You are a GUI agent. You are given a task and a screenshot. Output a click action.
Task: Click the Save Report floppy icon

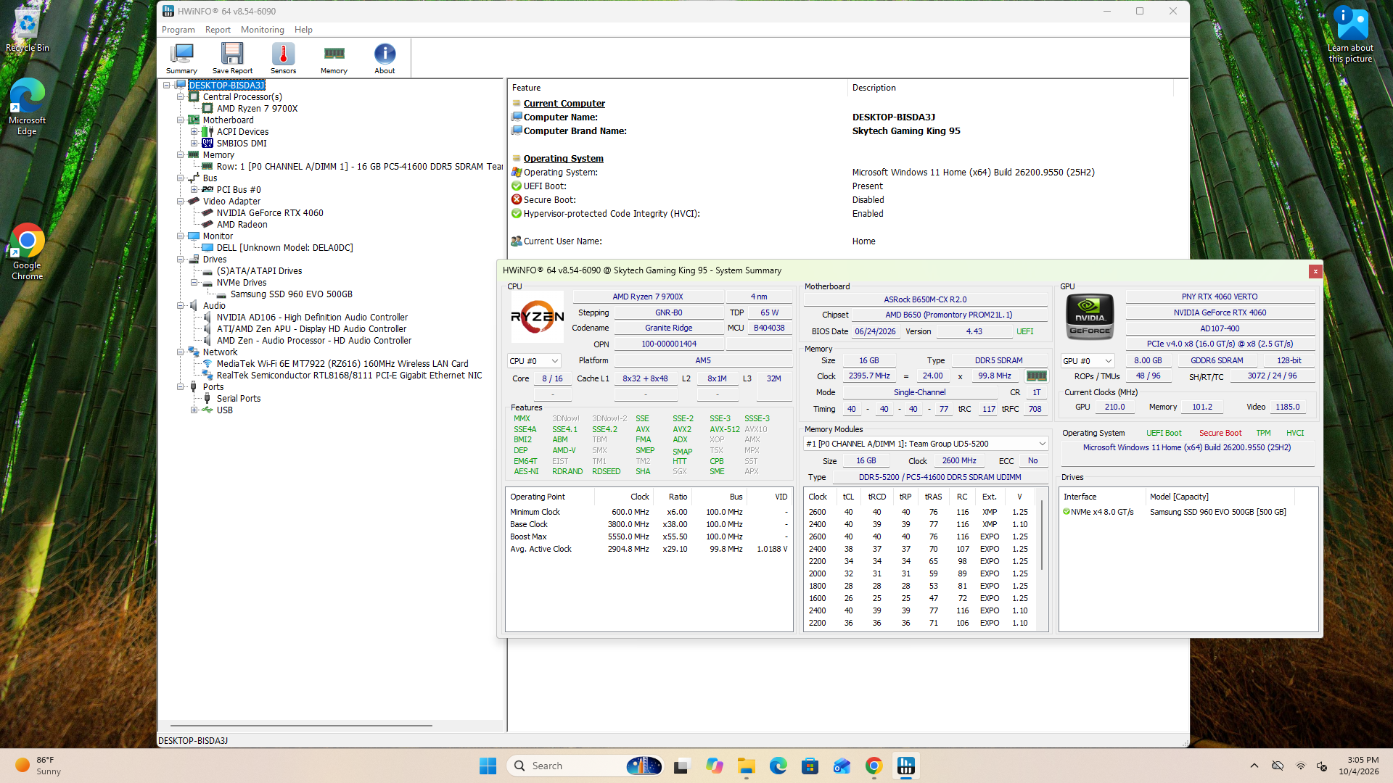232,58
